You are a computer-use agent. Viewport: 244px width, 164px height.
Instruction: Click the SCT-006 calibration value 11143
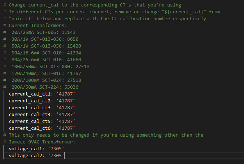[69, 32]
